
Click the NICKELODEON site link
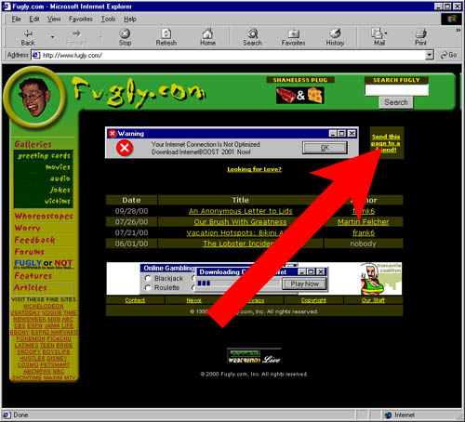(44, 306)
